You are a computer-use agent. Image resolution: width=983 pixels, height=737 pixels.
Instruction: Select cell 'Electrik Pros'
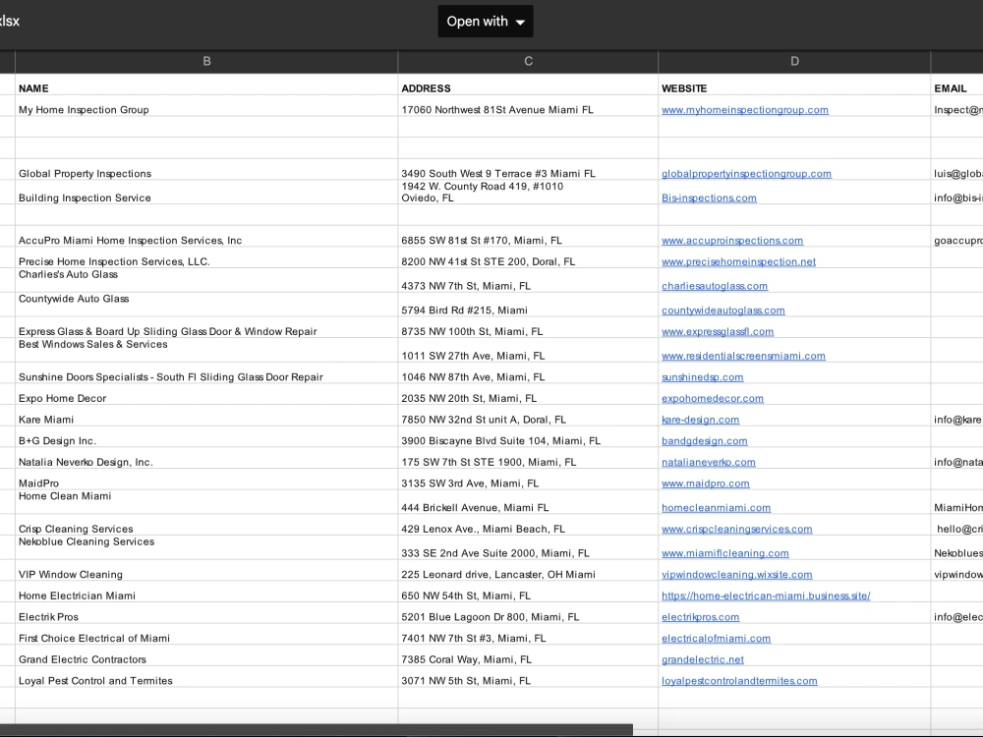(206, 614)
